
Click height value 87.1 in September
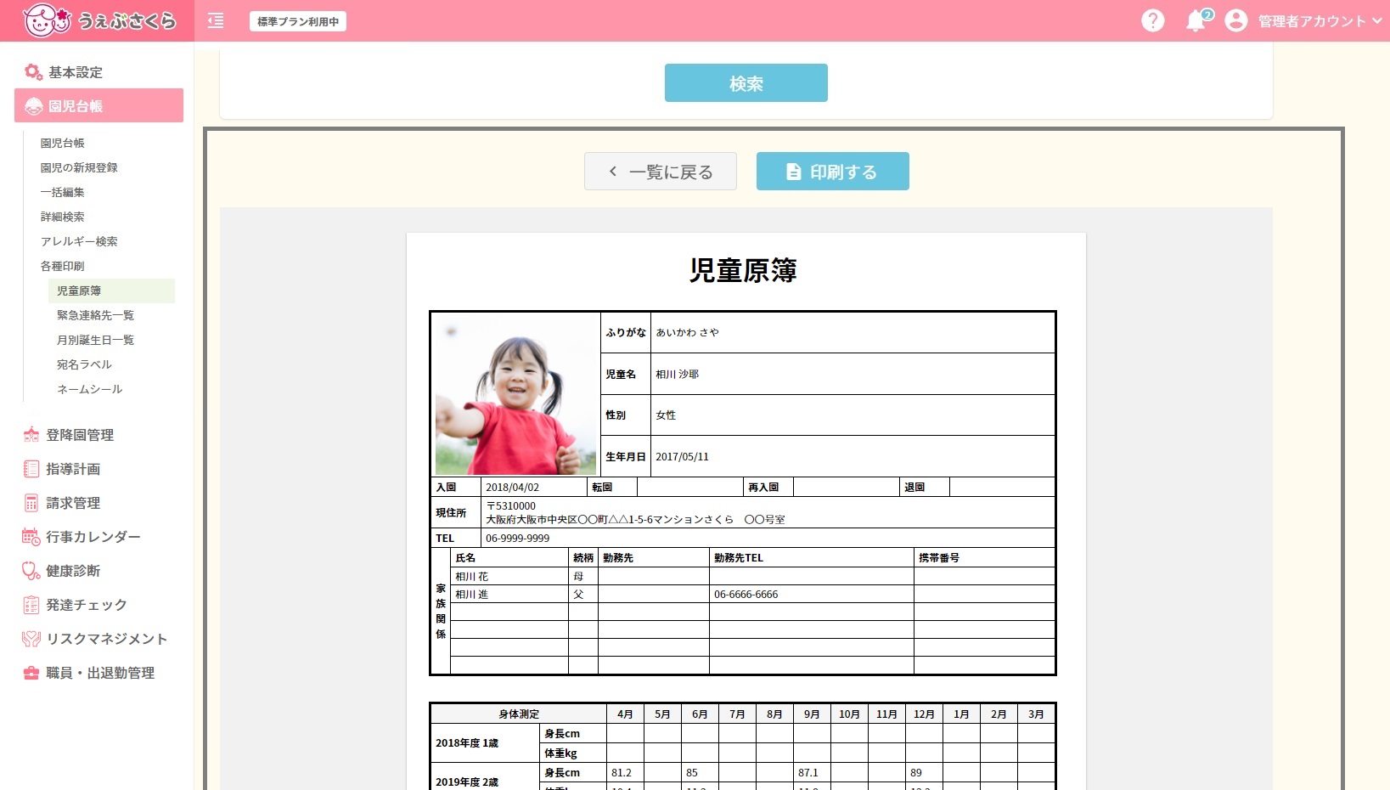pos(808,773)
